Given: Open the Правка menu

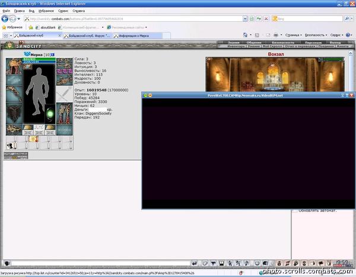Looking at the screenshot, I should coord(20,11).
